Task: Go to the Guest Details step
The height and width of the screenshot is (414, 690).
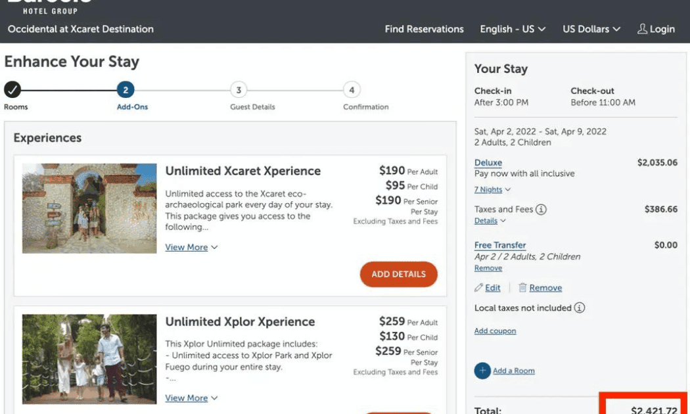Action: click(239, 90)
